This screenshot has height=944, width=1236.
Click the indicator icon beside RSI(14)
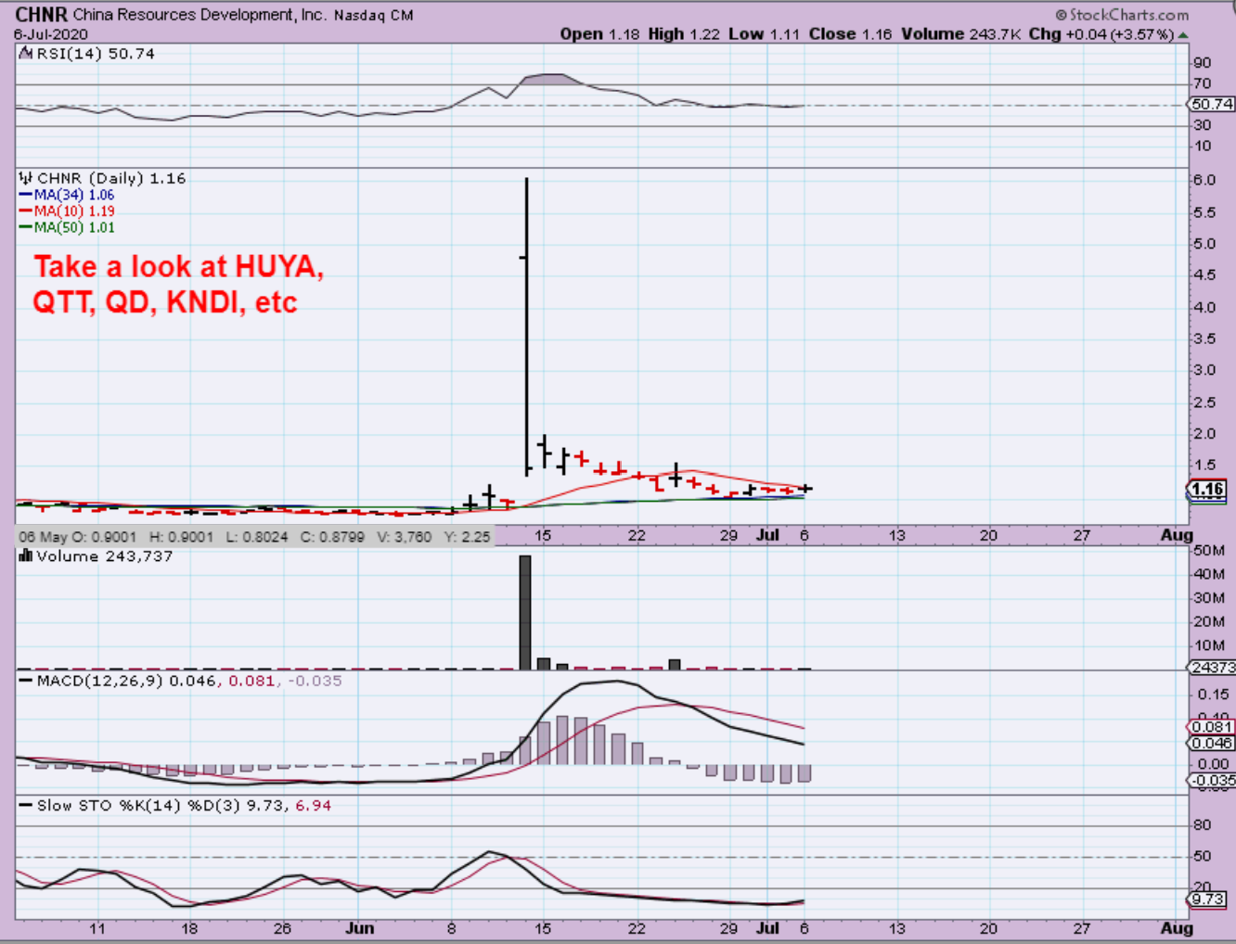pos(26,54)
